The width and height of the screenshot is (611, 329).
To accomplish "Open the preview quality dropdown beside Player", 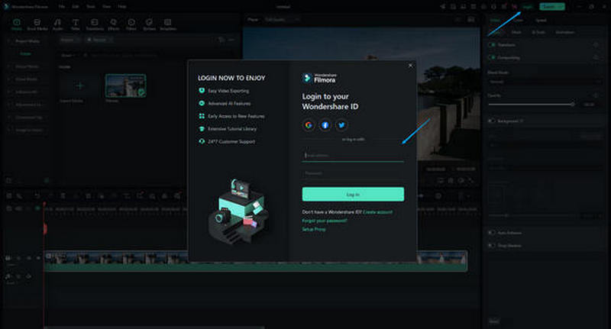I will [282, 20].
